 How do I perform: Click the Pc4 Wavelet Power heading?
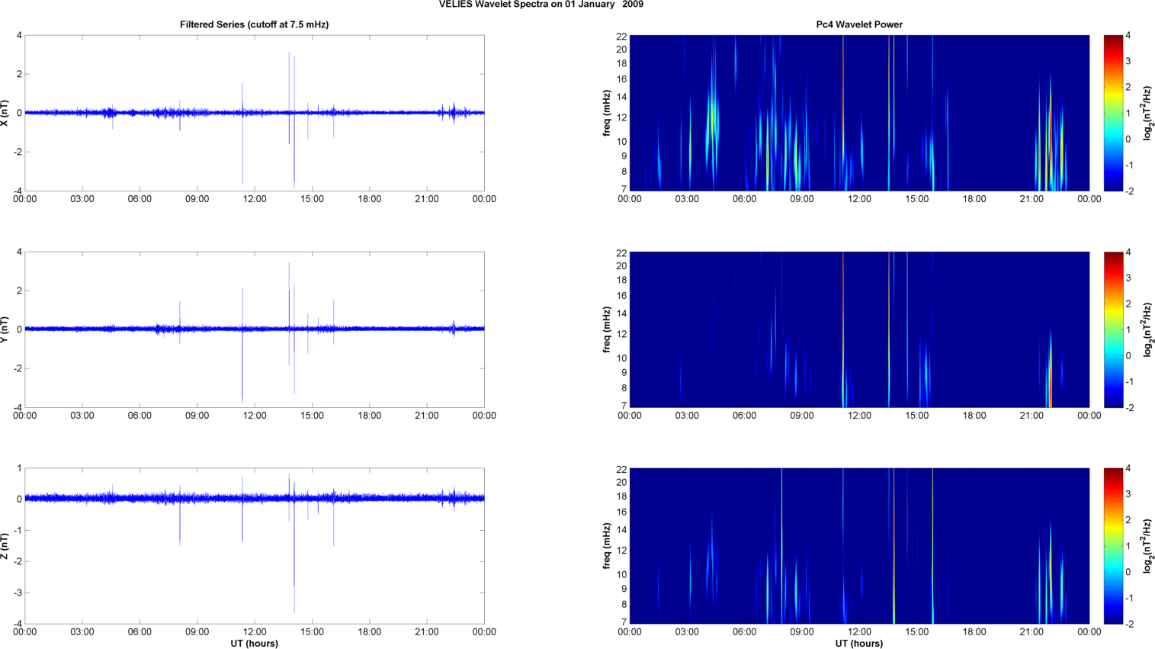pos(858,24)
